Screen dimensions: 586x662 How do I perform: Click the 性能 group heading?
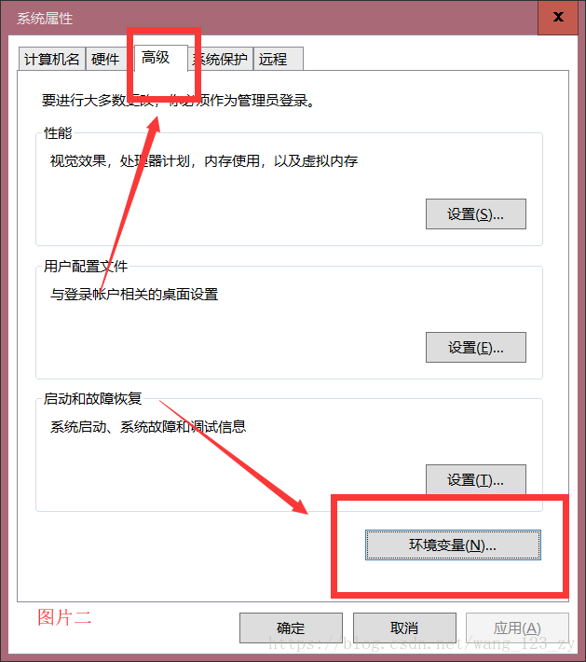point(58,133)
